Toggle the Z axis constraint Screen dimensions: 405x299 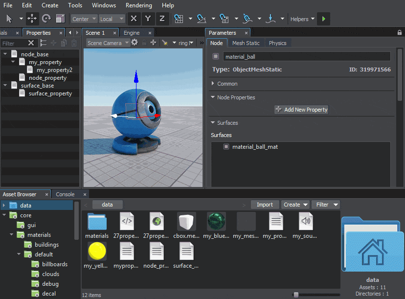162,19
